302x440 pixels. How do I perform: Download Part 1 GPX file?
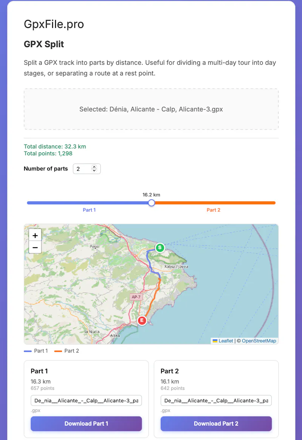pos(86,423)
